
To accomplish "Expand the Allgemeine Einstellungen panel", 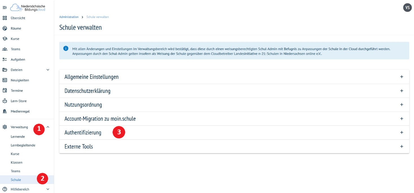I will point(402,77).
